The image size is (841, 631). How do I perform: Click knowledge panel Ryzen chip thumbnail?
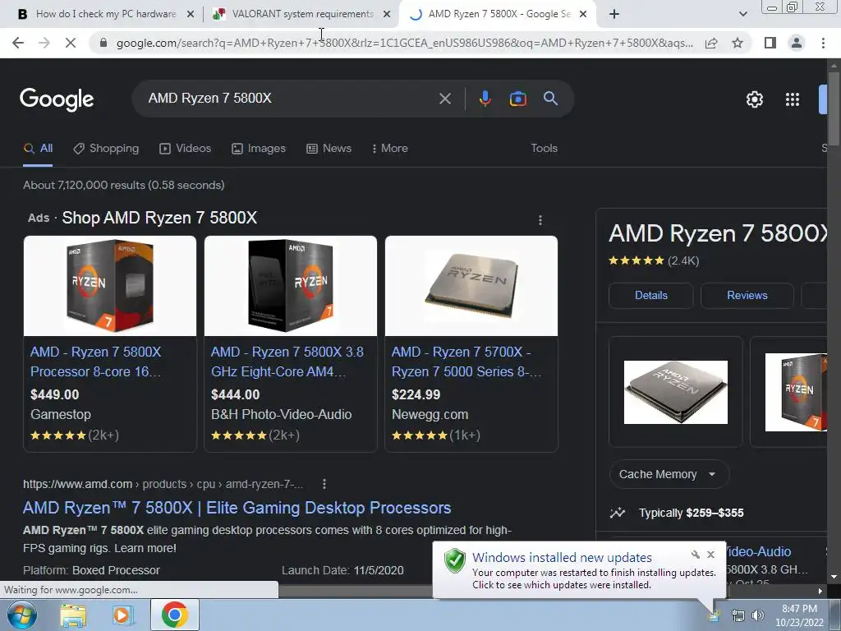676,392
